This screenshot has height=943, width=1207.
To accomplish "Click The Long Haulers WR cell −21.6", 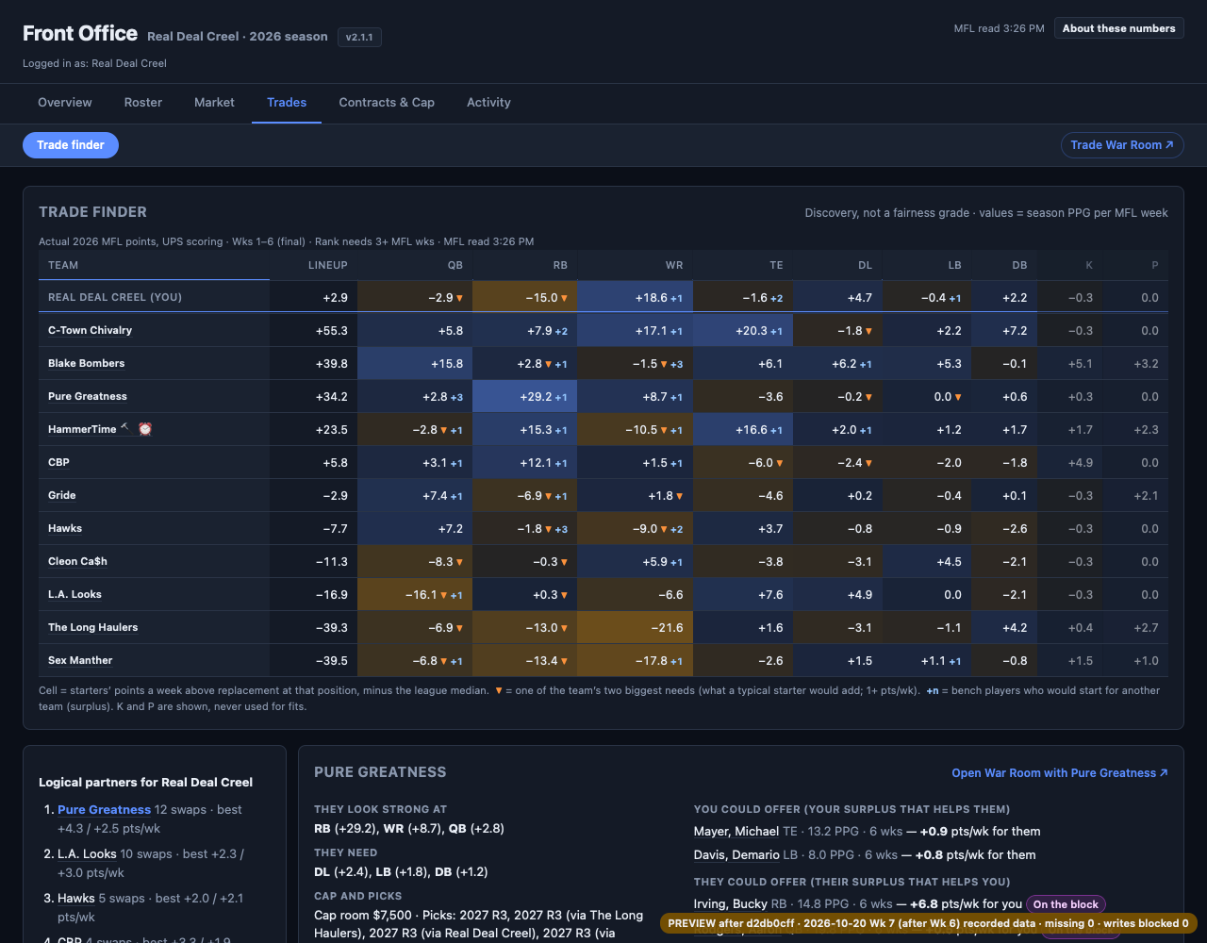I will point(635,627).
